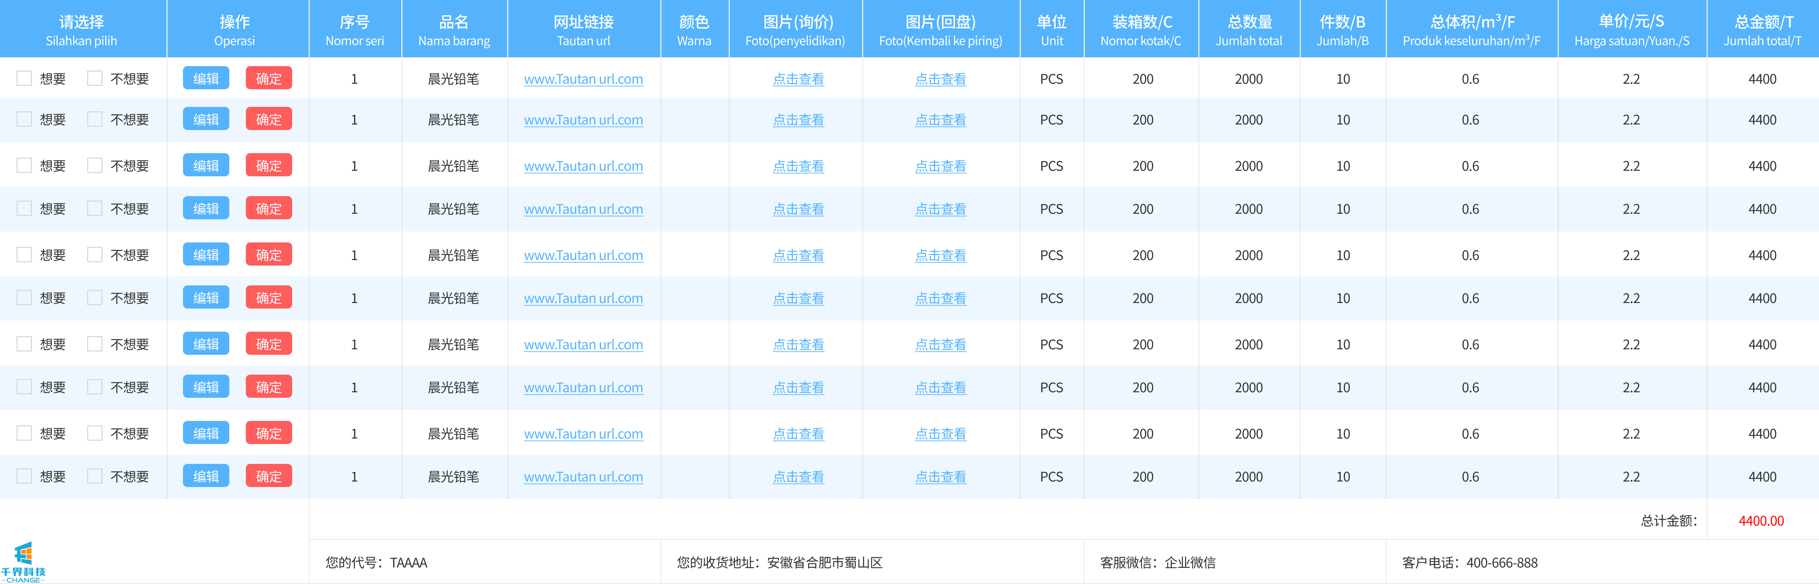The image size is (1819, 584).
Task: Tick 想要 checkbox in the last row
Action: point(24,476)
